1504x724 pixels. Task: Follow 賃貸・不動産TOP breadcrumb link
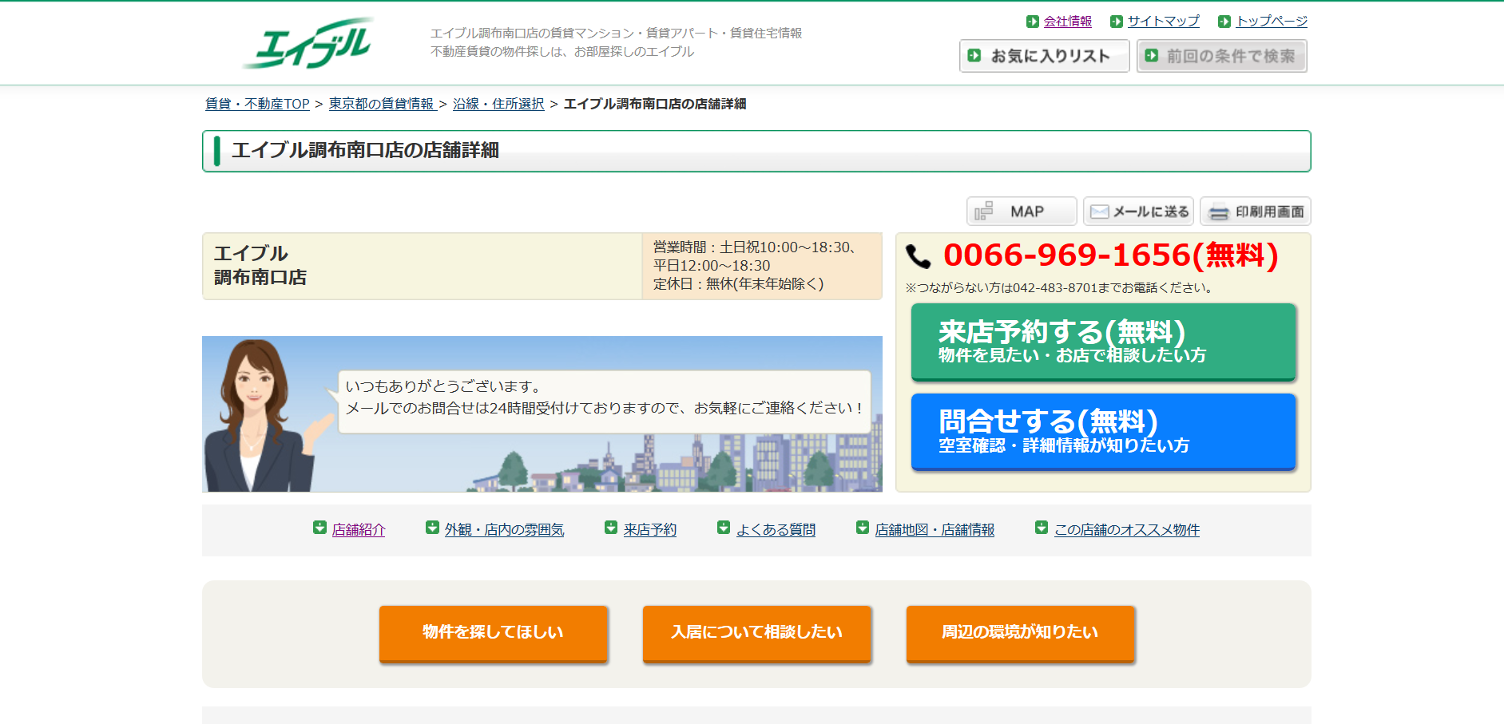pos(257,104)
